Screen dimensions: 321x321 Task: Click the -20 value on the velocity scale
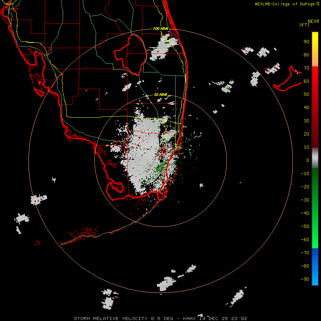click(305, 187)
